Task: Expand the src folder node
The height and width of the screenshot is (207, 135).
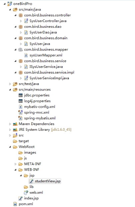Action: tap(10, 135)
